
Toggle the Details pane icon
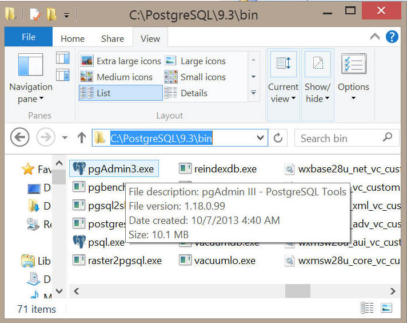point(62,75)
